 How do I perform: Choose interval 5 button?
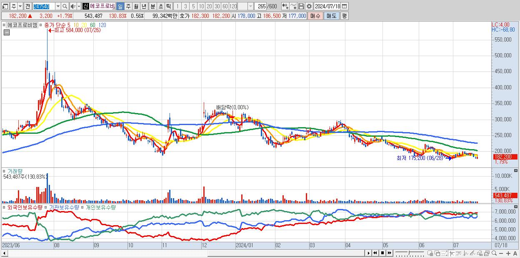click(x=193, y=6)
